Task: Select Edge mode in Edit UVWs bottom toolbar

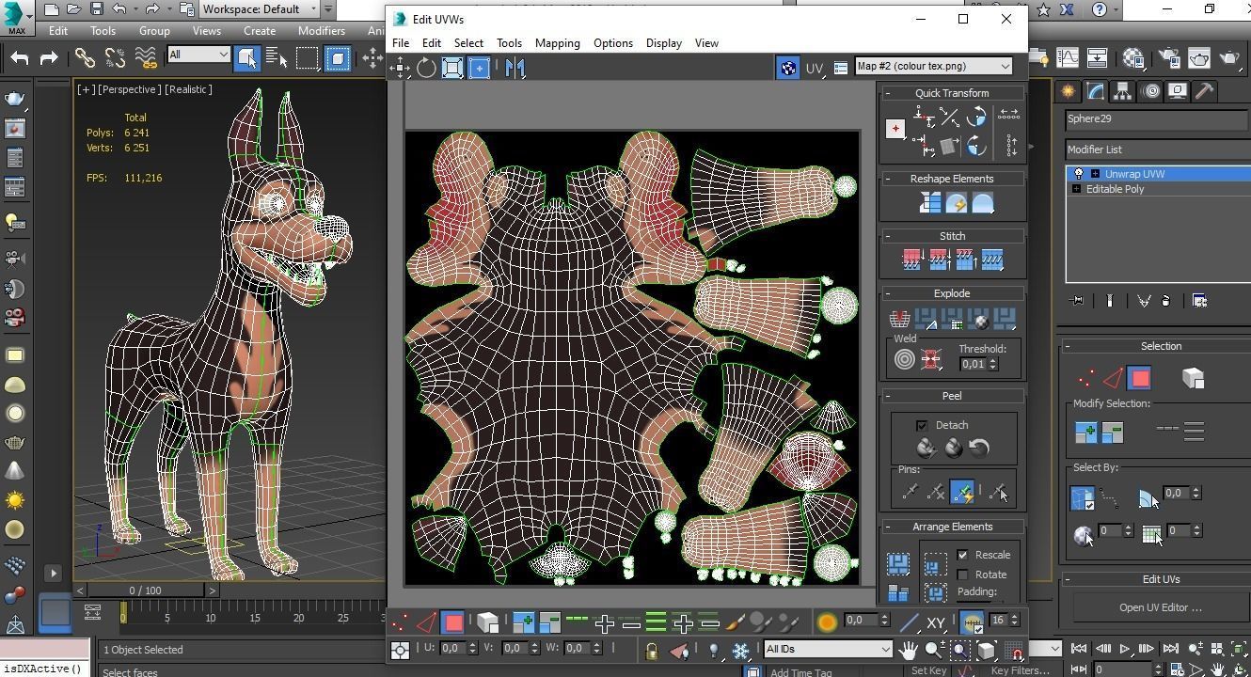Action: pos(426,622)
